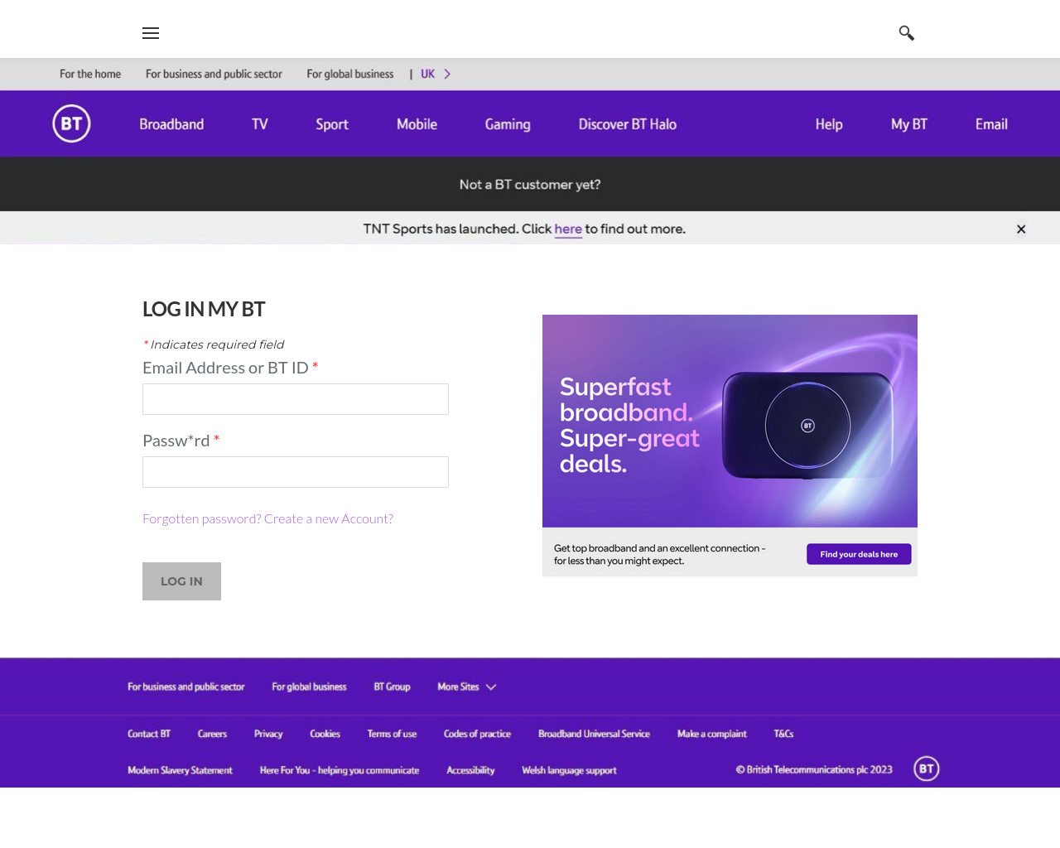The image size is (1060, 848).
Task: Open the 'Make a complaint' footer link
Action: coord(711,734)
